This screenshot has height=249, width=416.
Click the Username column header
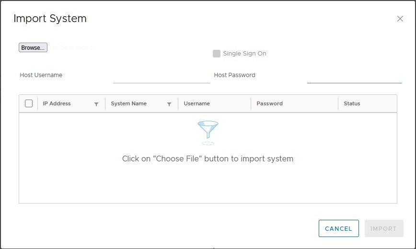[x=196, y=103]
